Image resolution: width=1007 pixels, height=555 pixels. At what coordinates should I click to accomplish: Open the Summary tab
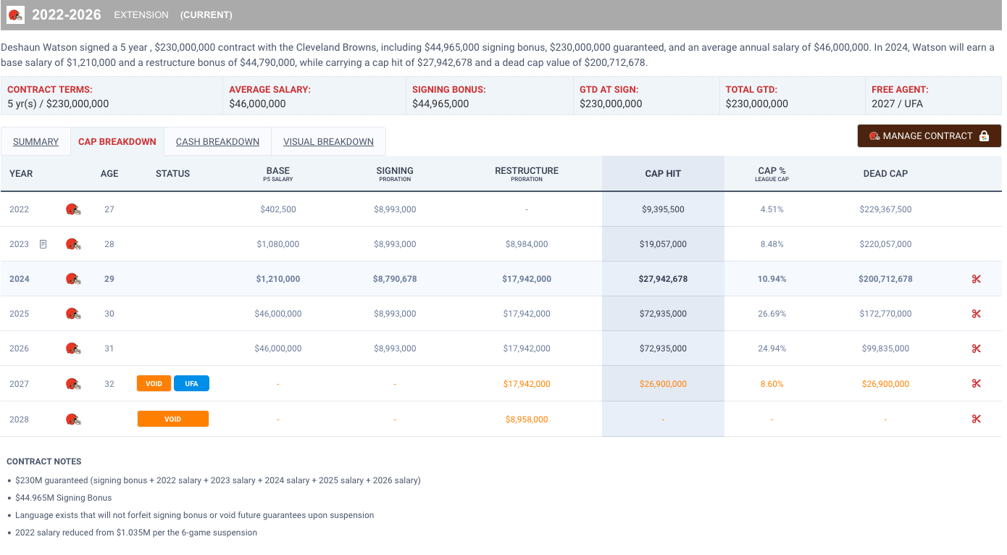(x=35, y=141)
